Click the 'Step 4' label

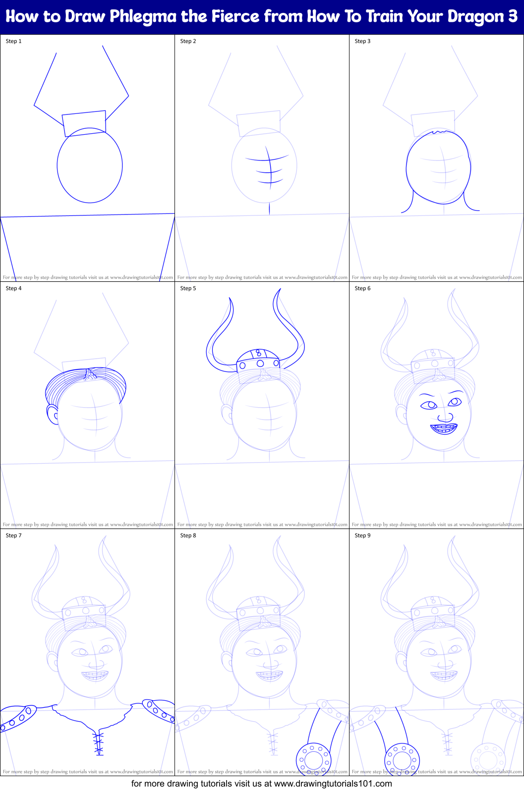click(13, 288)
